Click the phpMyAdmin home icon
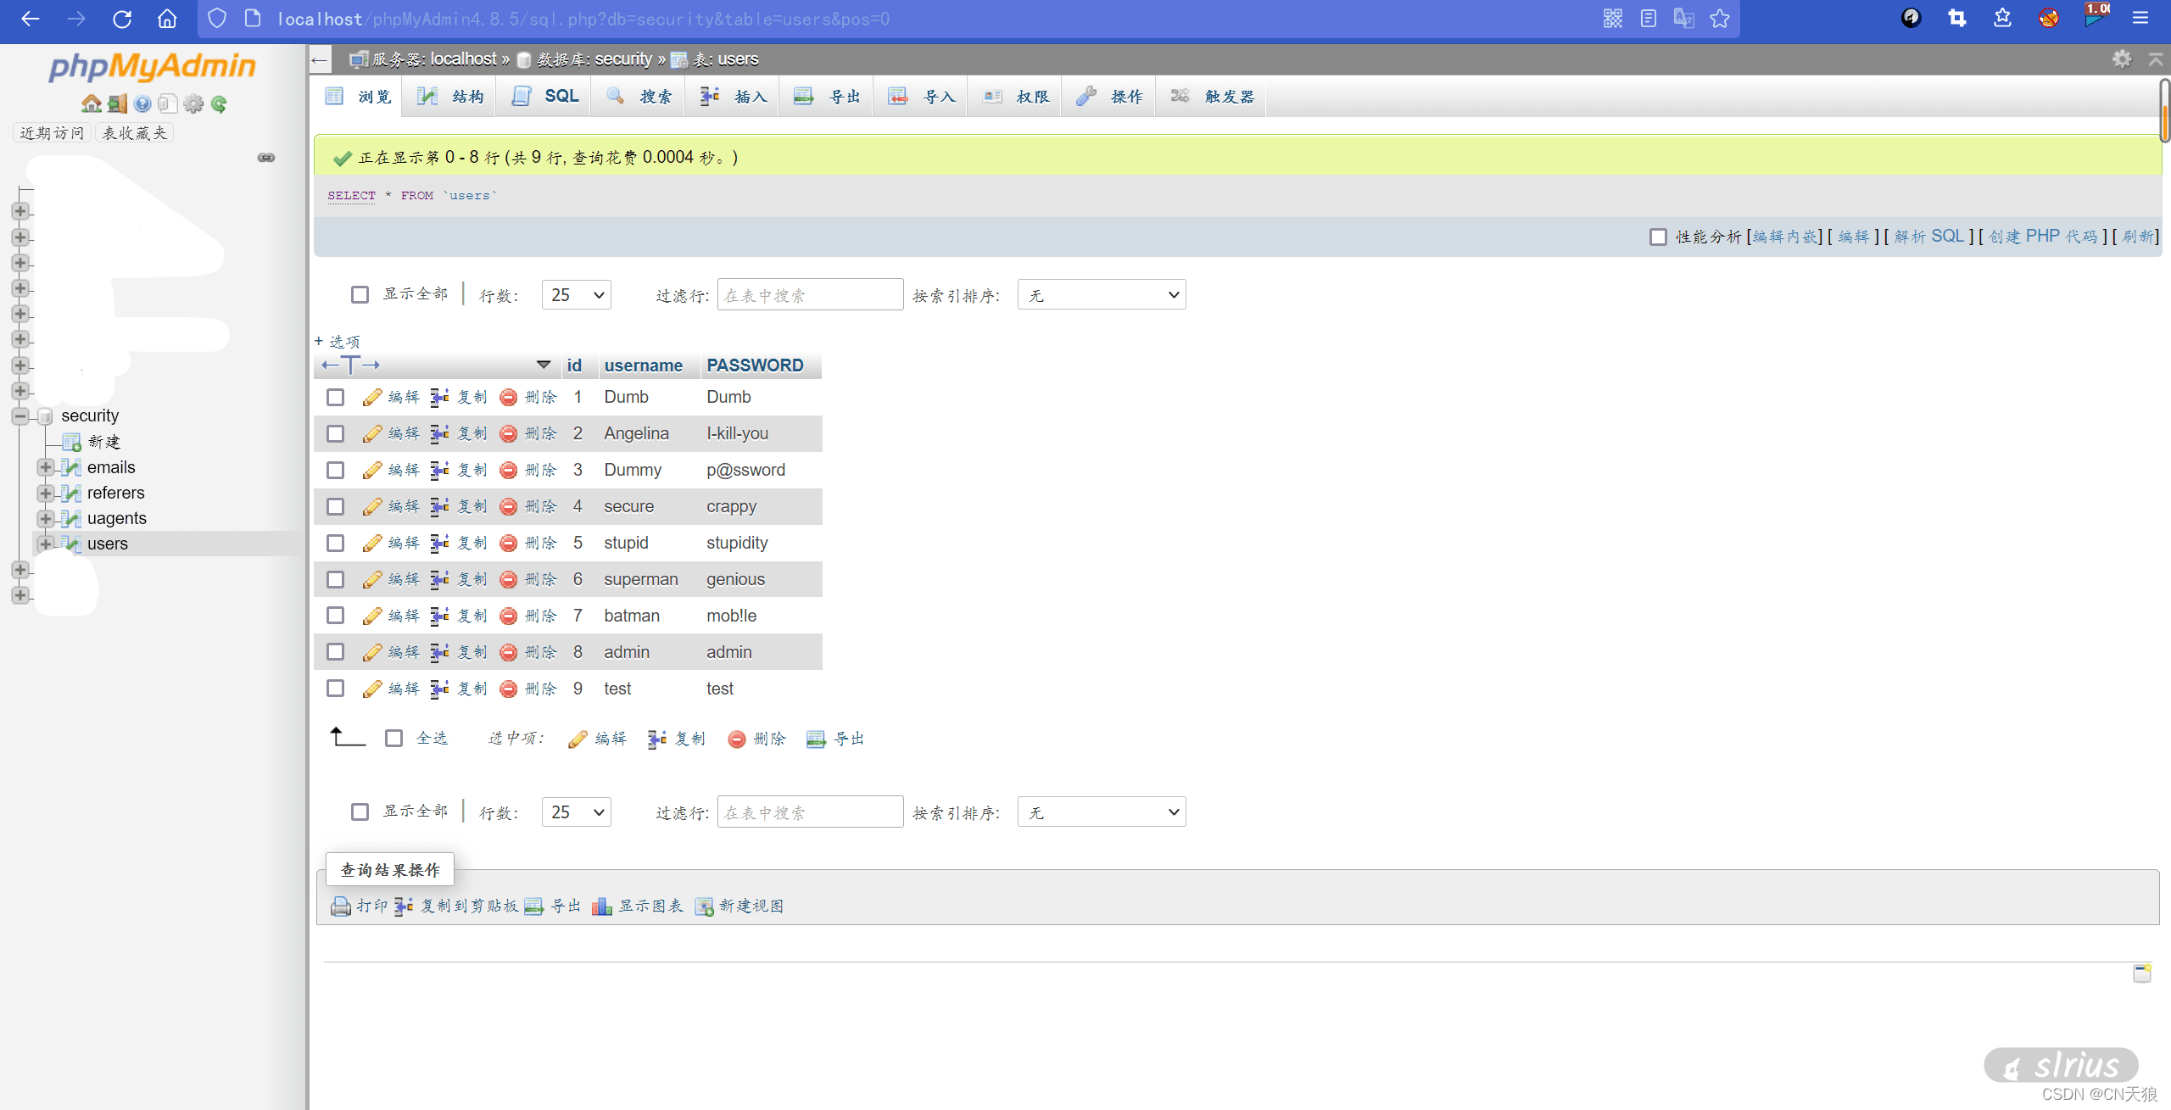 pos(91,103)
